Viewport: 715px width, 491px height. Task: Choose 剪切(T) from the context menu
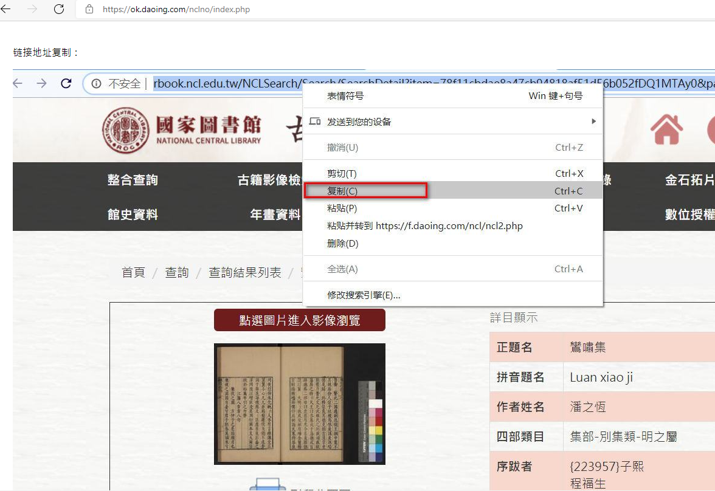(342, 174)
